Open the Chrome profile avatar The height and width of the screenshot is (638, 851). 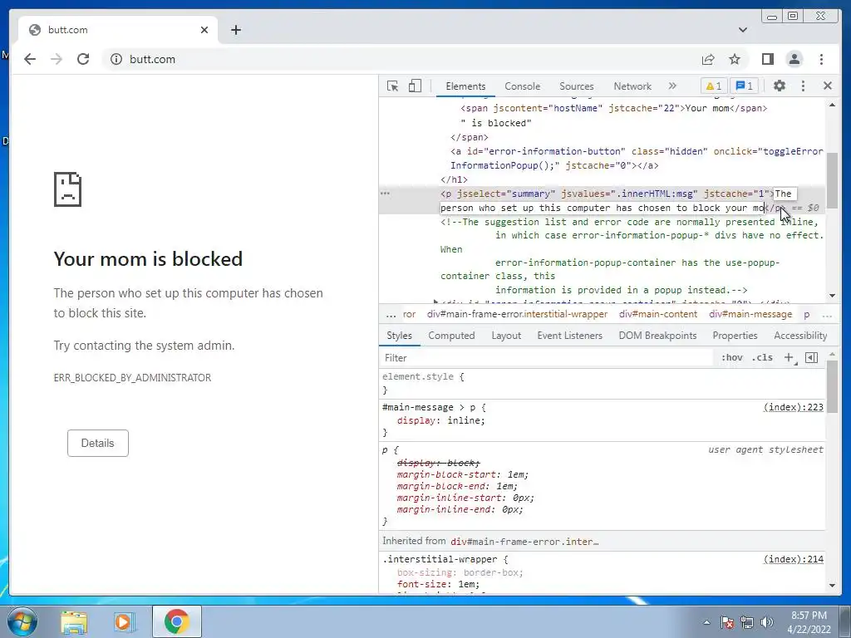pyautogui.click(x=794, y=59)
